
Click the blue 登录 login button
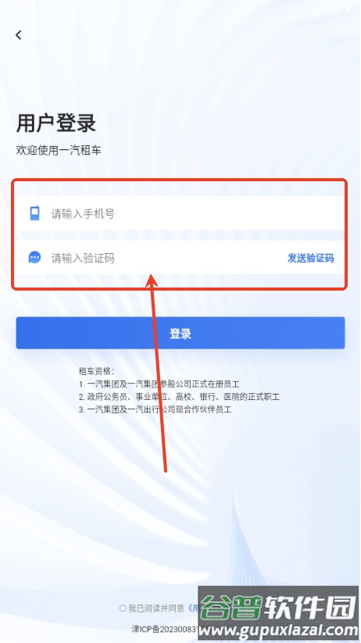(180, 333)
